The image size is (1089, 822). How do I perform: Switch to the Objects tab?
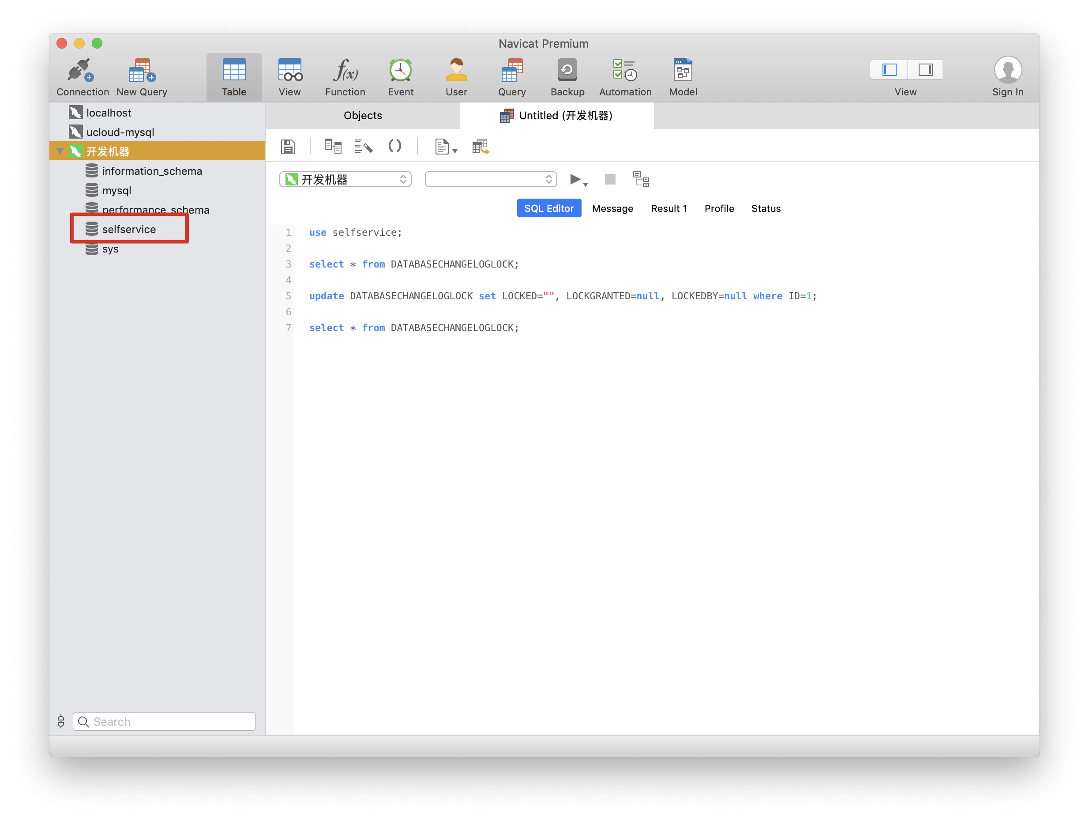tap(362, 116)
